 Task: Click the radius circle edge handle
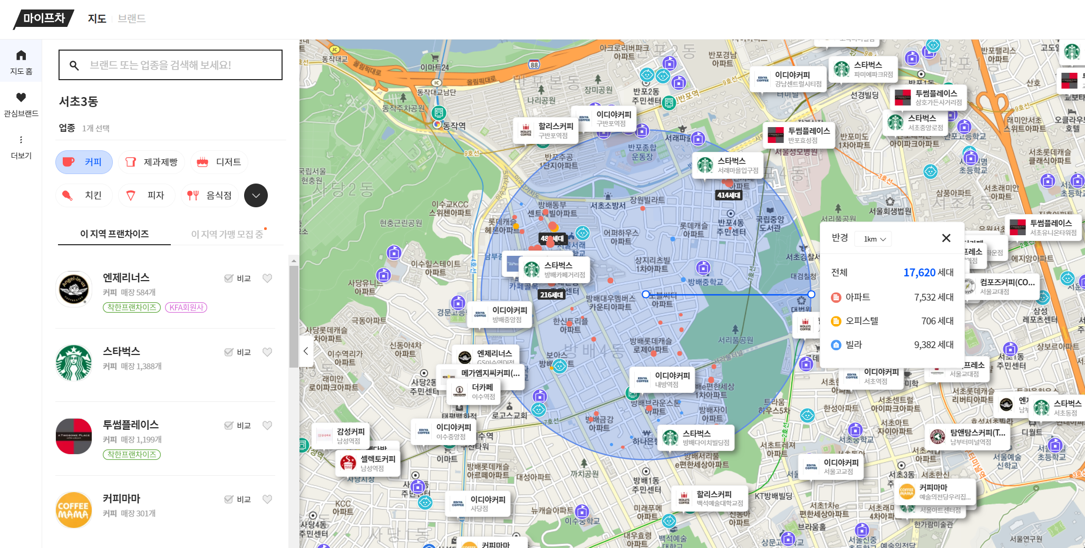[811, 294]
